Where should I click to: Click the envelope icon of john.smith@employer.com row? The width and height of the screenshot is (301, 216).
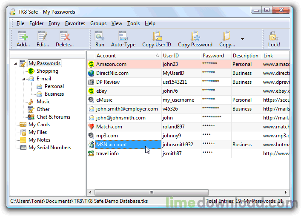point(91,109)
